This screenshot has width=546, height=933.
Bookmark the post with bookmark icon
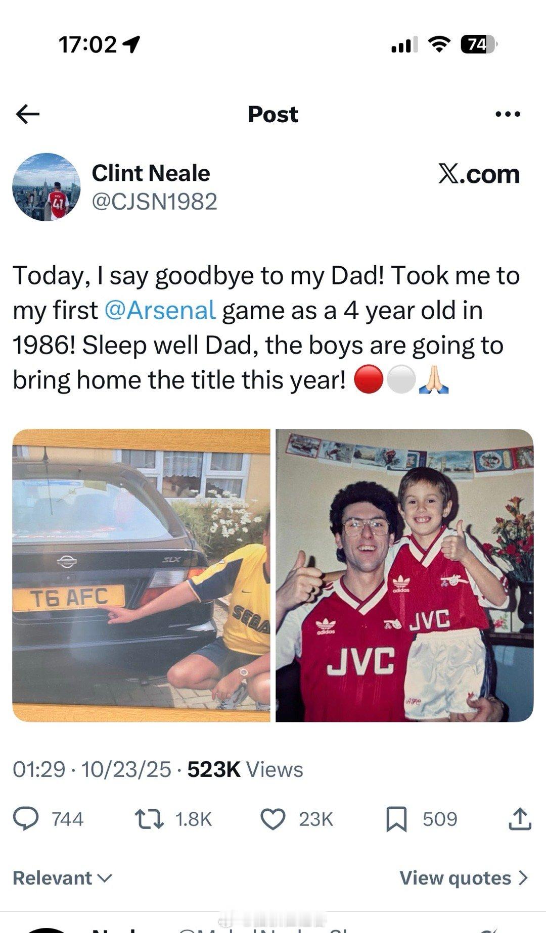(396, 819)
